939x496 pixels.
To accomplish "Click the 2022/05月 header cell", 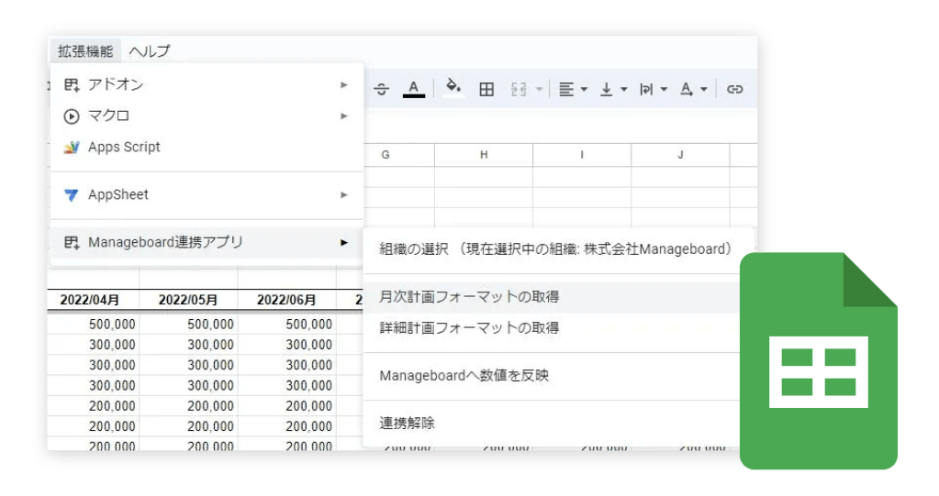I will coord(188,300).
